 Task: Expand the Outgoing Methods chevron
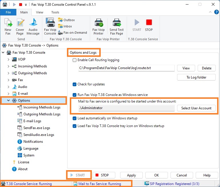[x=8, y=73]
